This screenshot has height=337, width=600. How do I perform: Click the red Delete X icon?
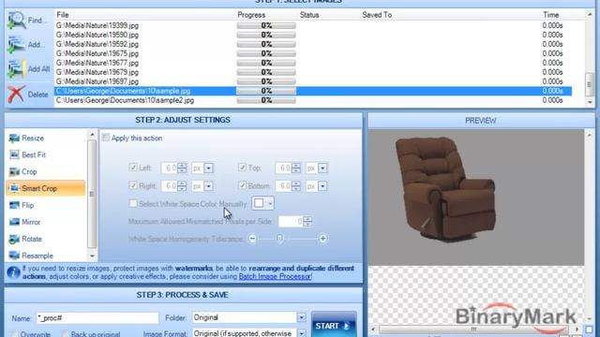17,94
